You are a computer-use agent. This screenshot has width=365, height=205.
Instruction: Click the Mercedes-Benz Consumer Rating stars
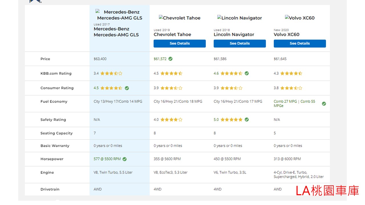pyautogui.click(x=111, y=88)
